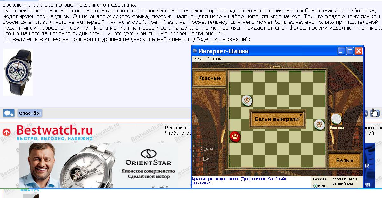The image size is (382, 198).
Task: Close the 'Белые выиграли!' message
Action: pos(301,115)
